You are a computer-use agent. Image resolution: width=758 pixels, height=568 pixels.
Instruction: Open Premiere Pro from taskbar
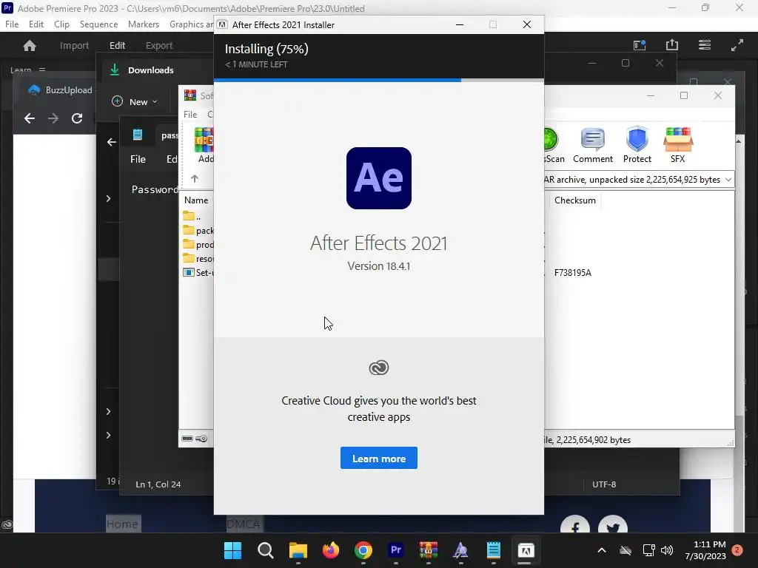[x=396, y=550]
